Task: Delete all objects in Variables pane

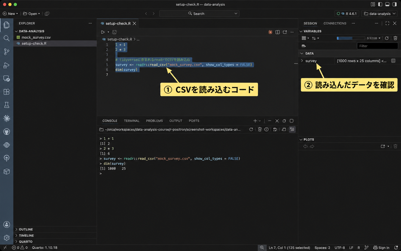Action: tap(395, 38)
